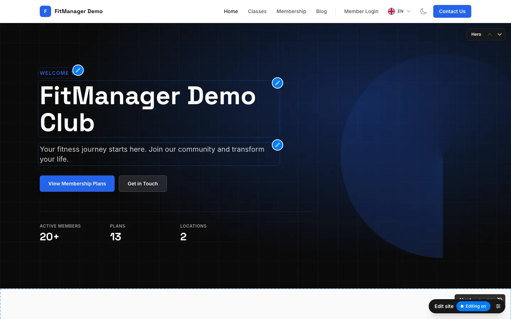Move the Hero section up
Image resolution: width=511 pixels, height=319 pixels.
coord(490,34)
